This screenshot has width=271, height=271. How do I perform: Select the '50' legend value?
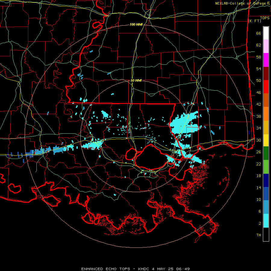(259, 81)
